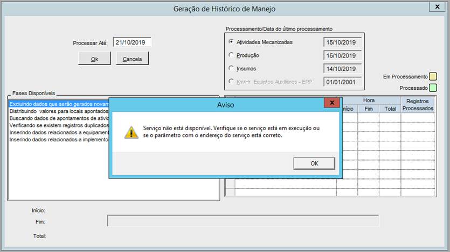450x252 pixels.
Task: Click OK in the Aviso dialog
Action: coord(314,163)
